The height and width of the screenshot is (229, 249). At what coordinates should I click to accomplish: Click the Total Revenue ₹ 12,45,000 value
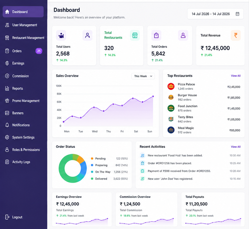pos(215,48)
